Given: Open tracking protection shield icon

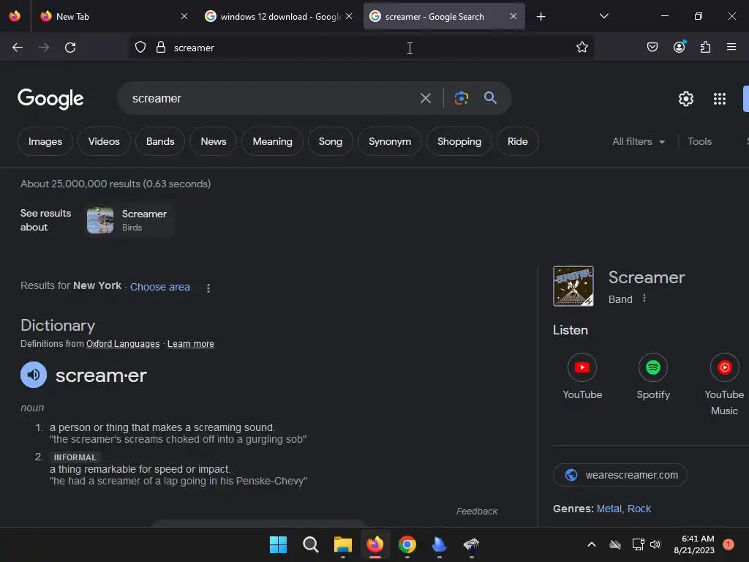Looking at the screenshot, I should (x=140, y=47).
